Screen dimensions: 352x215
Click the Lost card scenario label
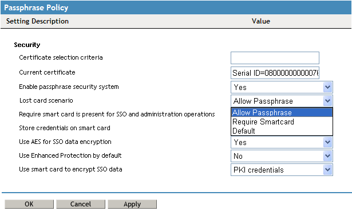point(46,100)
